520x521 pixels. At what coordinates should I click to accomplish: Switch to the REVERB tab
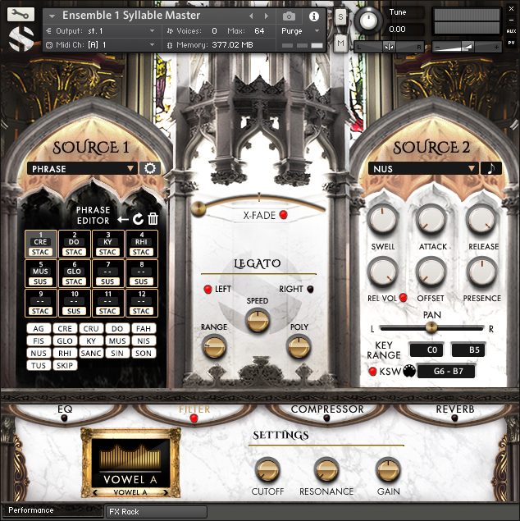[x=454, y=409]
